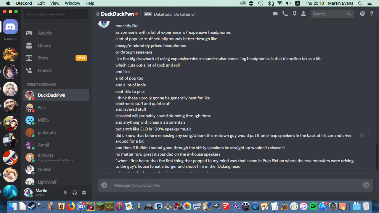Open pinned messages pin icon
Viewport: 379px width, 213px height.
click(295, 14)
